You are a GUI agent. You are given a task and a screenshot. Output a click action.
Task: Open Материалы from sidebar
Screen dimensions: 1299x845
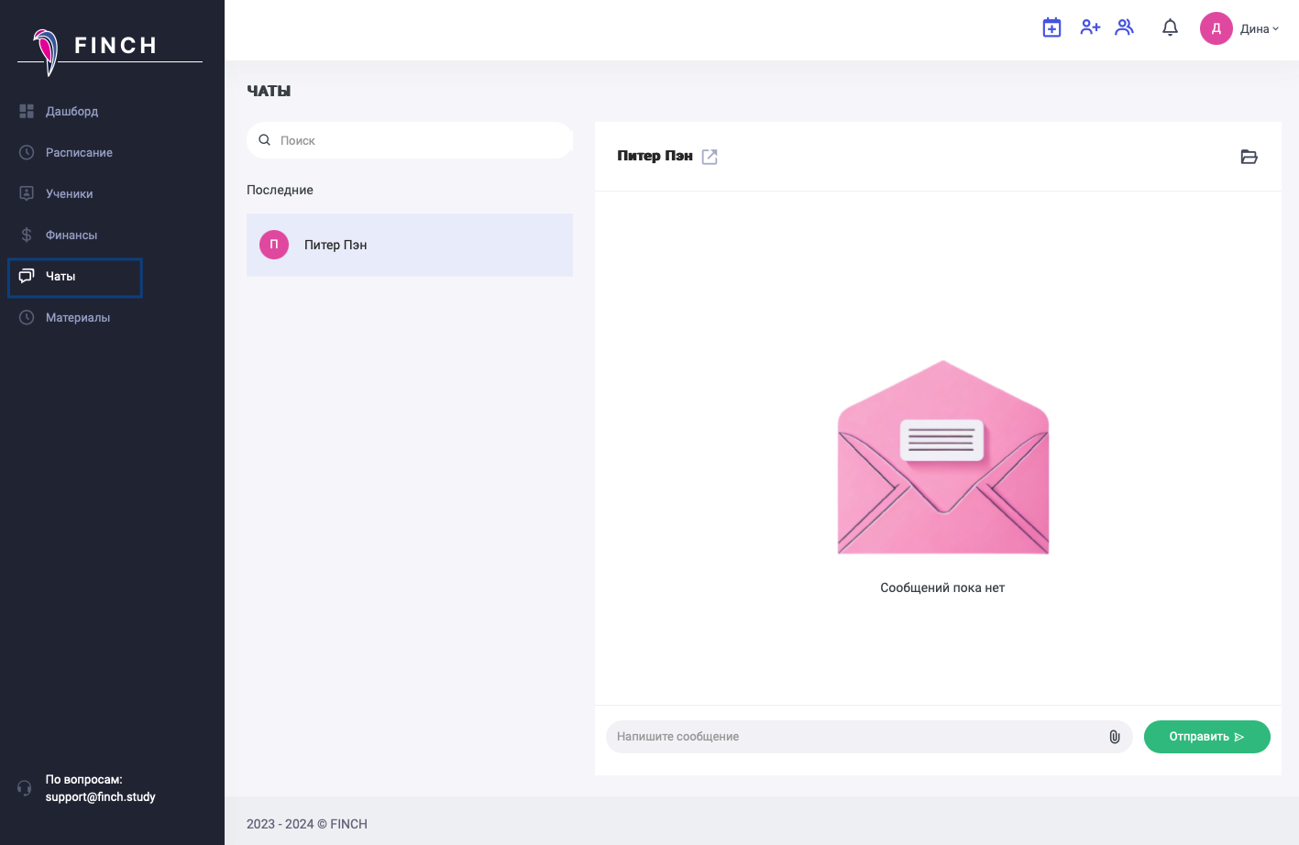point(78,317)
